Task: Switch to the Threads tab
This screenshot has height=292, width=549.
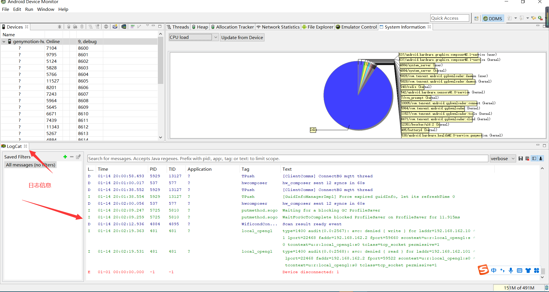Action: pos(178,27)
